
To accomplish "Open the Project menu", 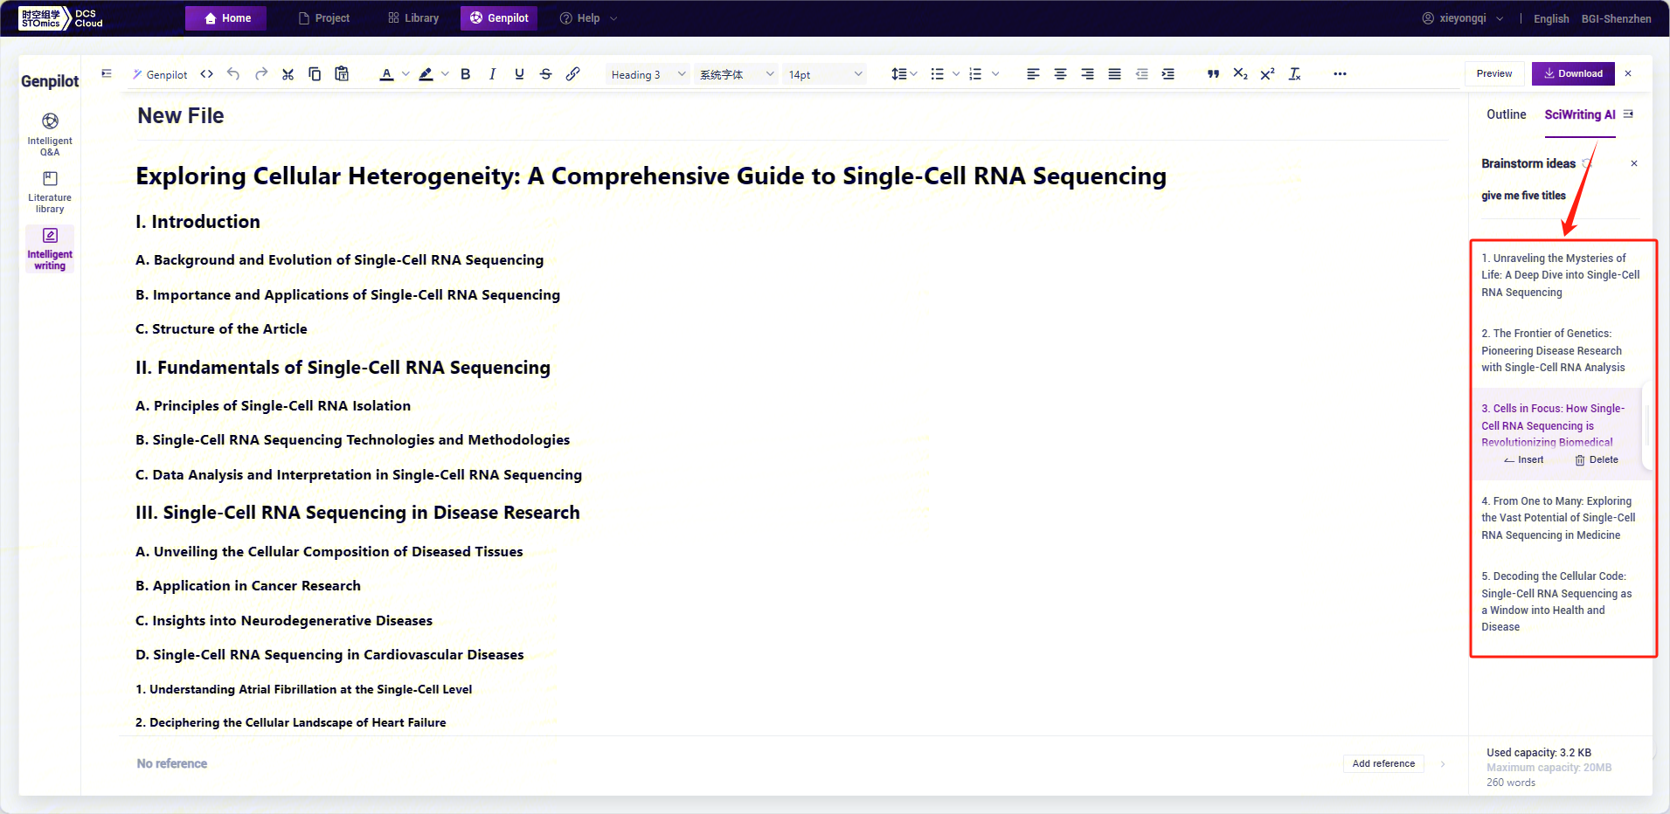I will click(324, 18).
